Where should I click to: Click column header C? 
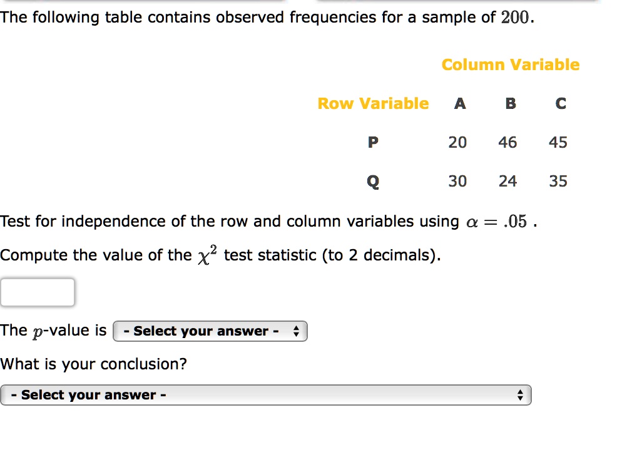point(561,103)
